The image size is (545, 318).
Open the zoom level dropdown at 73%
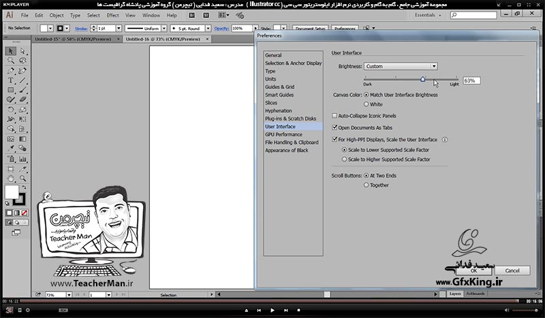[69, 295]
